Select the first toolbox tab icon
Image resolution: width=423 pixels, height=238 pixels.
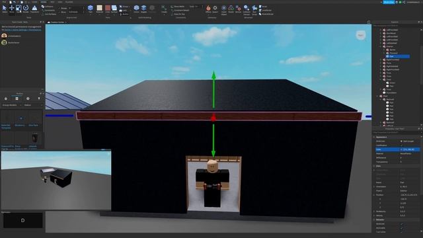click(x=6, y=99)
